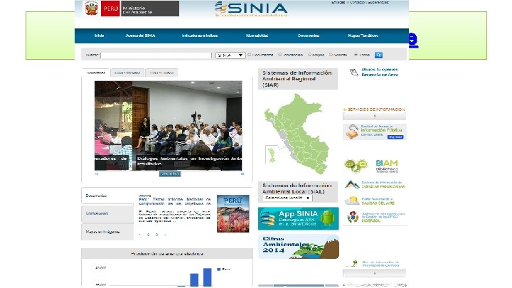Select the Mapas en Imágenes side tab

(107, 232)
